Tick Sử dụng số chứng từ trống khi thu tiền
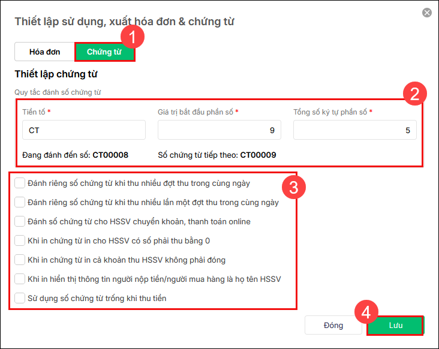439x349 pixels. [20, 298]
